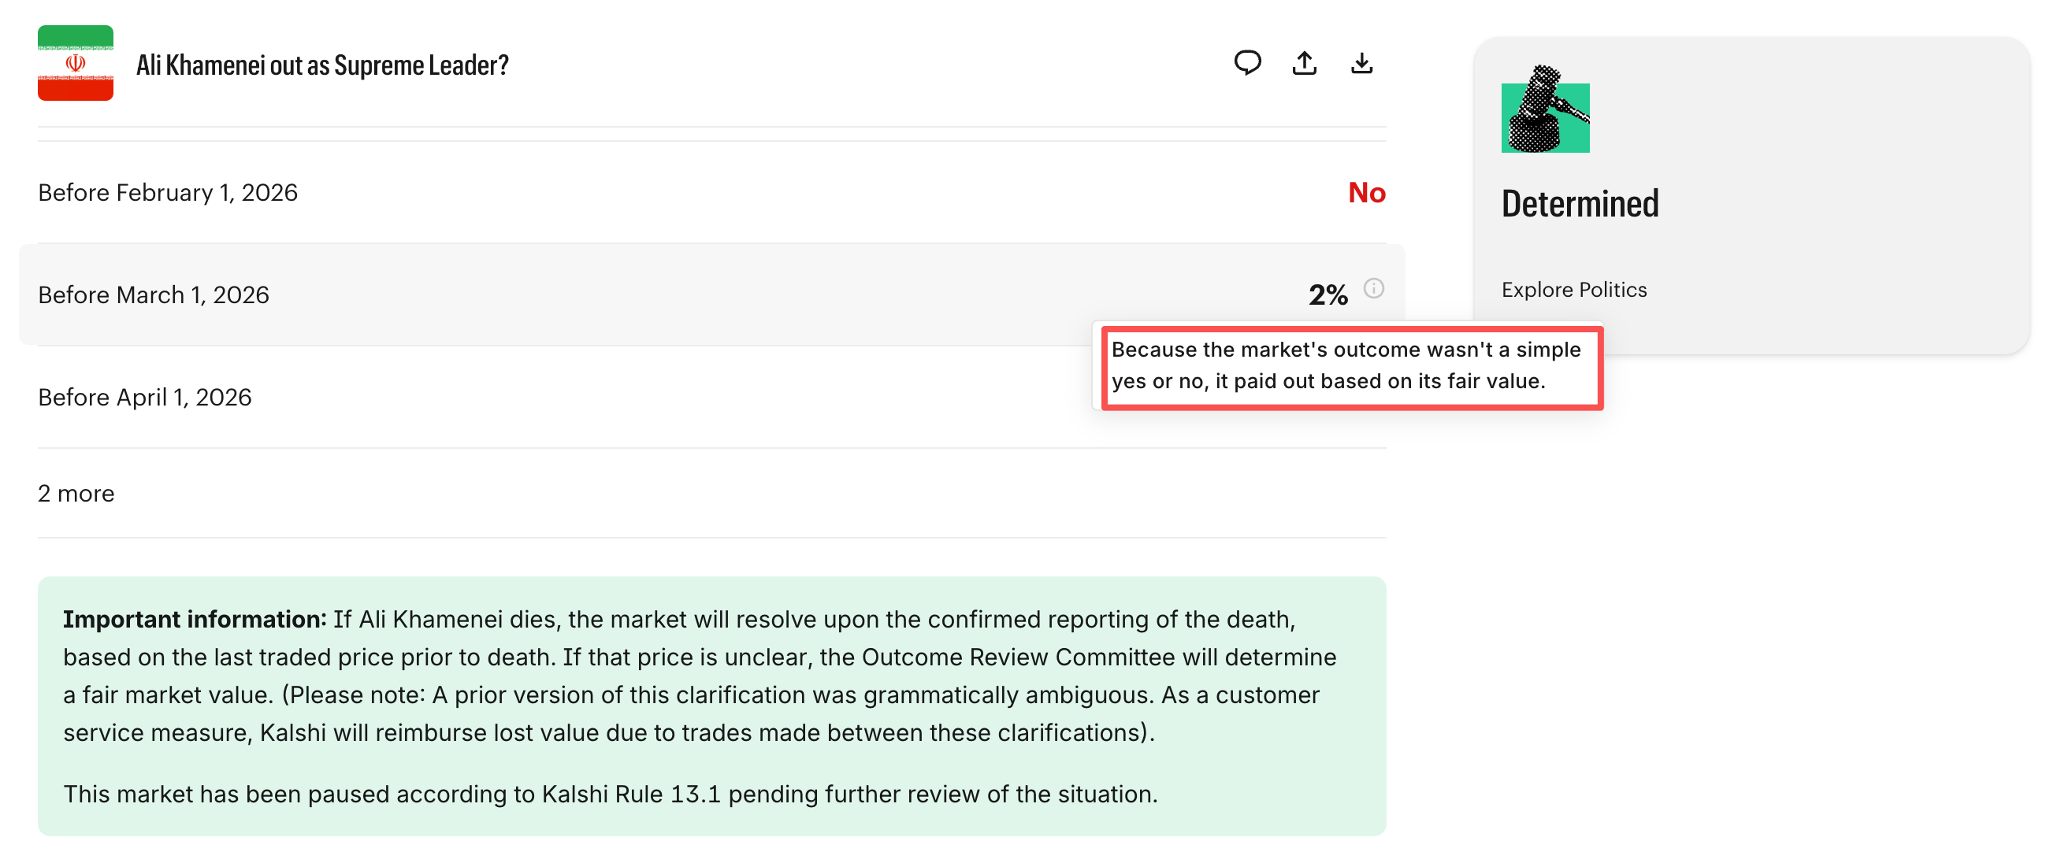This screenshot has width=2061, height=863.
Task: Click the chat icon next to the title
Action: (x=1248, y=63)
